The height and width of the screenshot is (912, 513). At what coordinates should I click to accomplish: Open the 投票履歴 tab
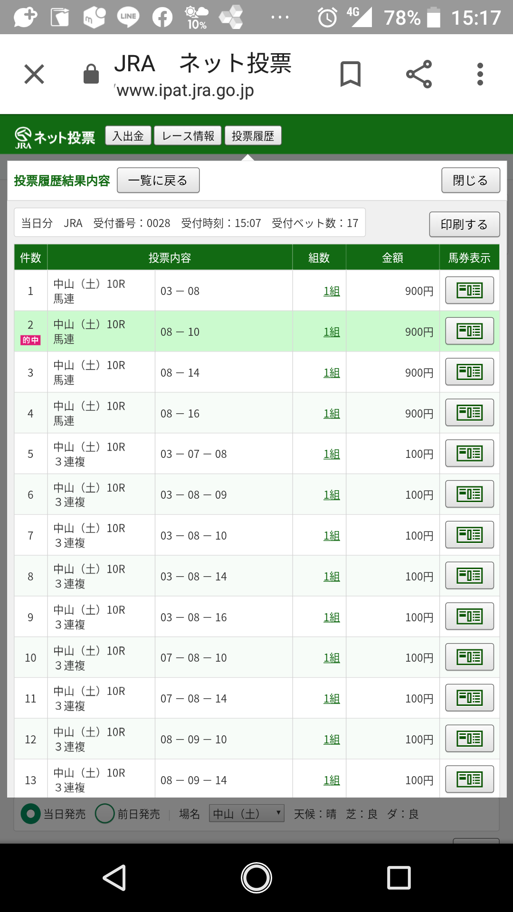coord(253,136)
